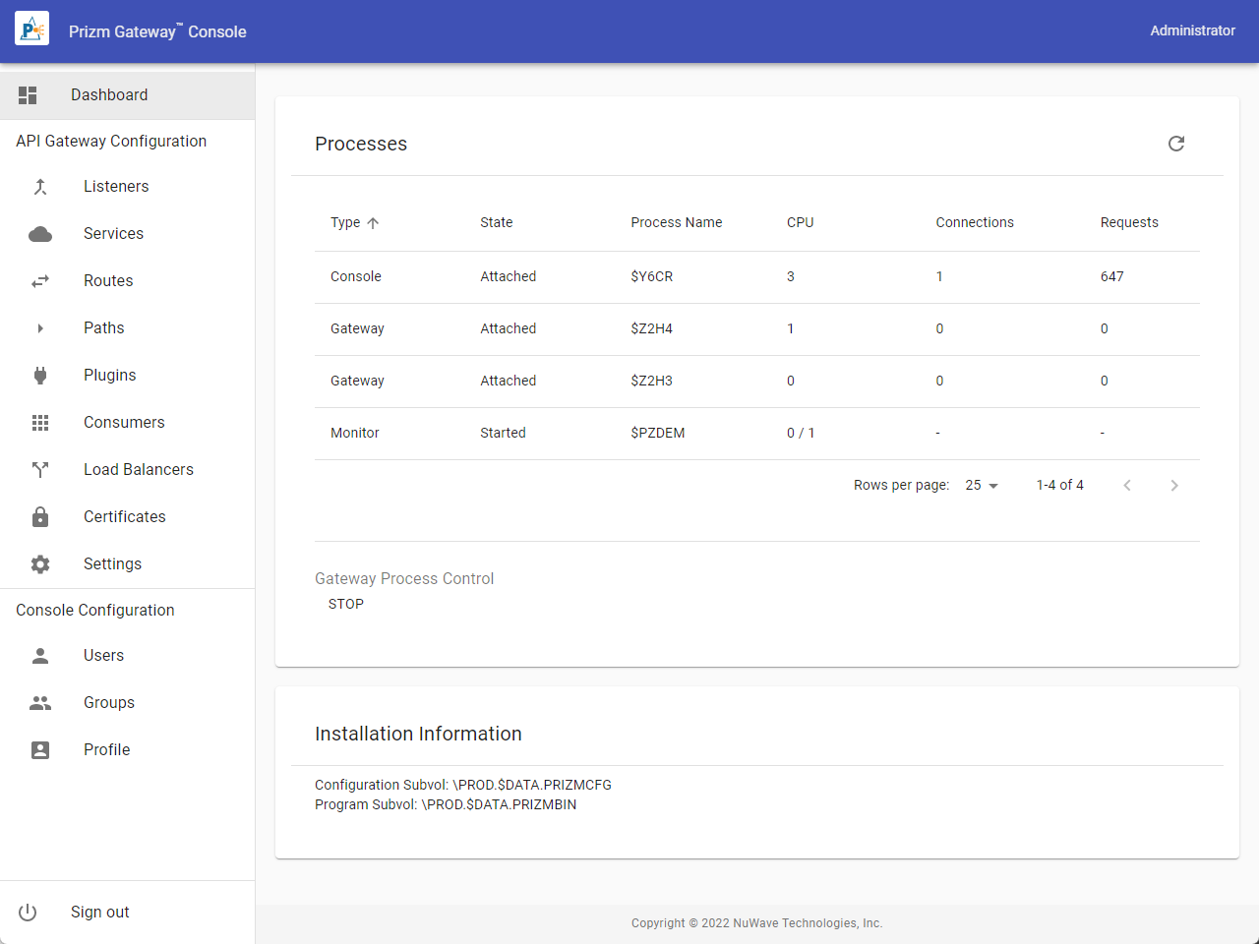The height and width of the screenshot is (944, 1259).
Task: Click the Administrator account link
Action: (1192, 30)
